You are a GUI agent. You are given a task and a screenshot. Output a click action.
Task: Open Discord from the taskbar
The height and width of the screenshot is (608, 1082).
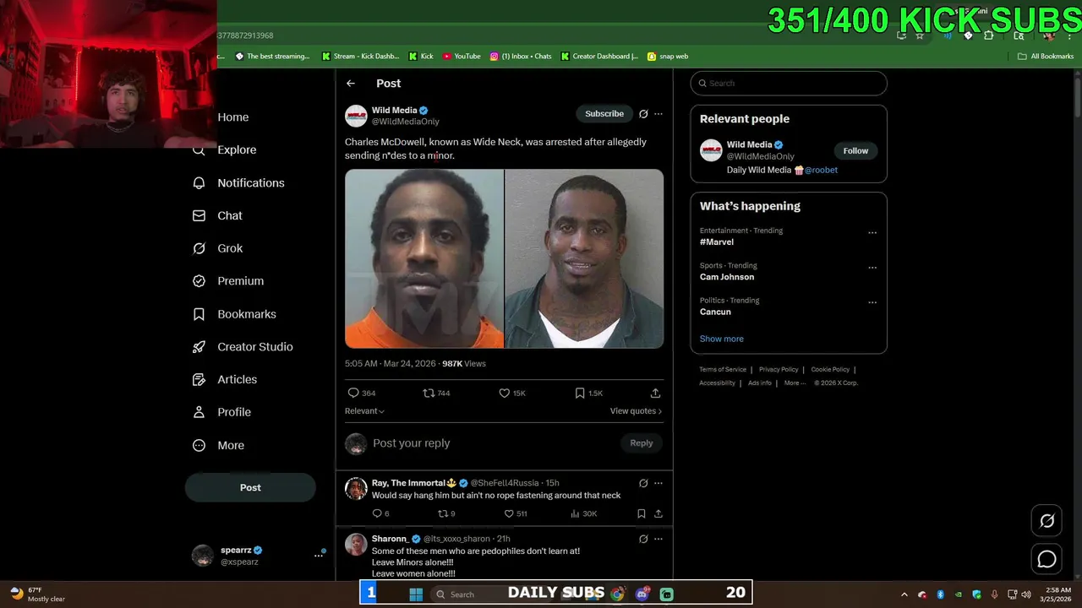(642, 594)
